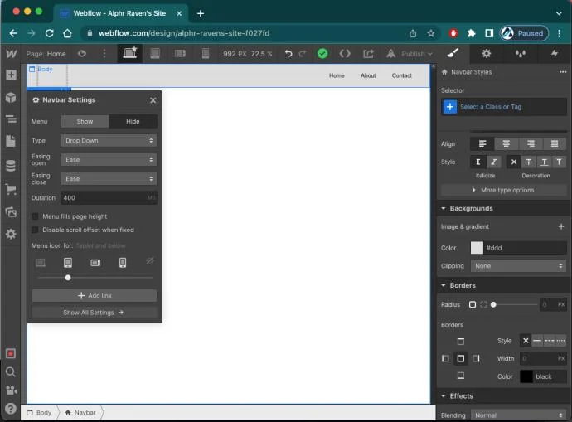
Task: Apply strikethrough decoration
Action: [x=529, y=162]
